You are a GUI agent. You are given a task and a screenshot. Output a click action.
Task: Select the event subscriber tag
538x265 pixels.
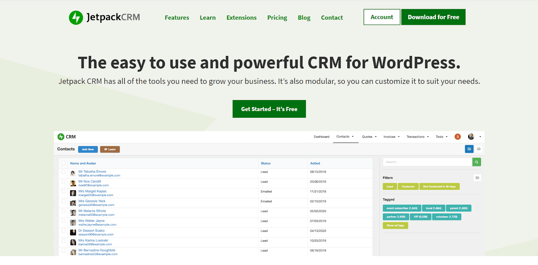[402, 208]
